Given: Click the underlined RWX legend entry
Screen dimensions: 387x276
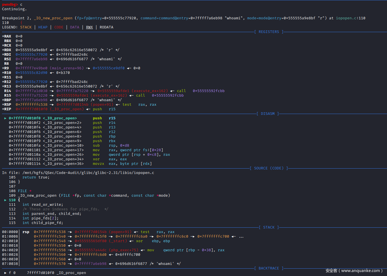Looking at the screenshot, I should tap(89, 27).
